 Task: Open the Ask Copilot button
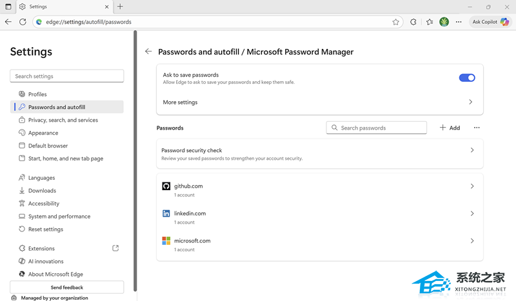coord(490,21)
